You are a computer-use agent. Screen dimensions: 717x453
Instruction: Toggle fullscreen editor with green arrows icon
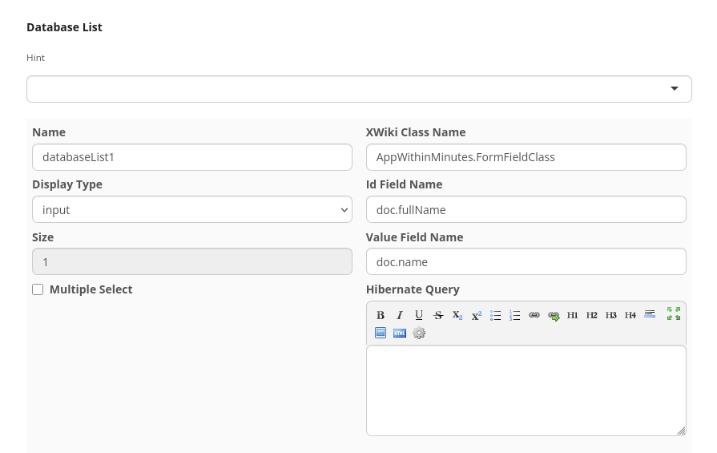674,313
